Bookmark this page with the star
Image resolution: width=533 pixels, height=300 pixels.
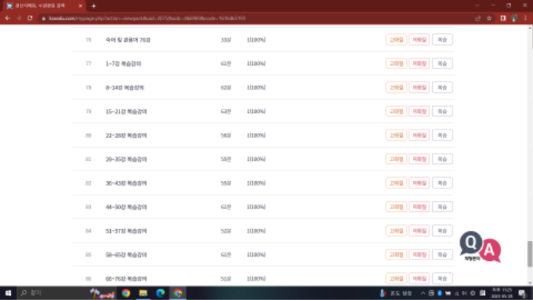click(x=489, y=18)
